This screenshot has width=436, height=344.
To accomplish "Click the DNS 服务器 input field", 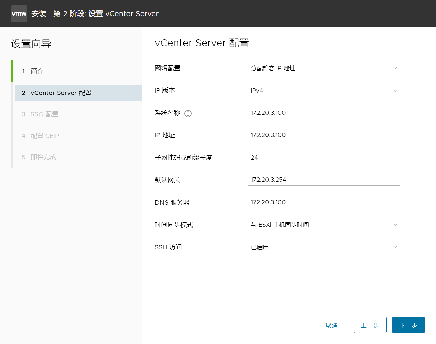I will [324, 202].
